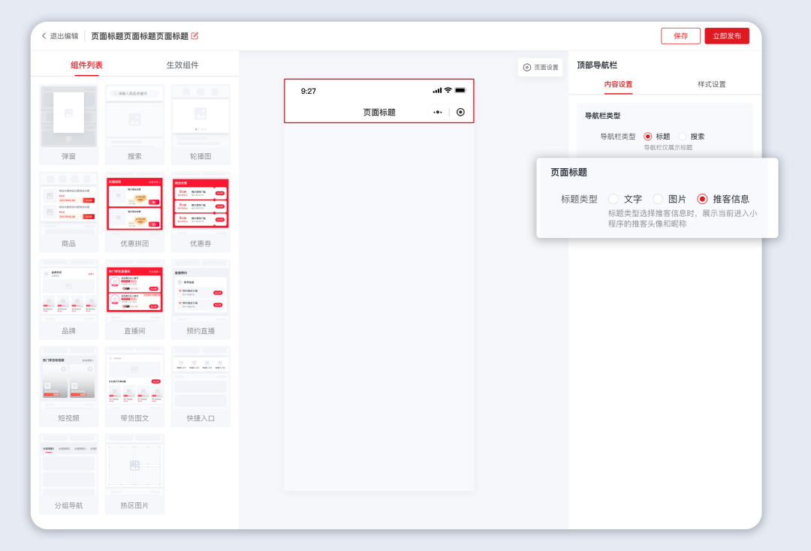Click the 保存 button
This screenshot has height=551, width=811.
680,35
